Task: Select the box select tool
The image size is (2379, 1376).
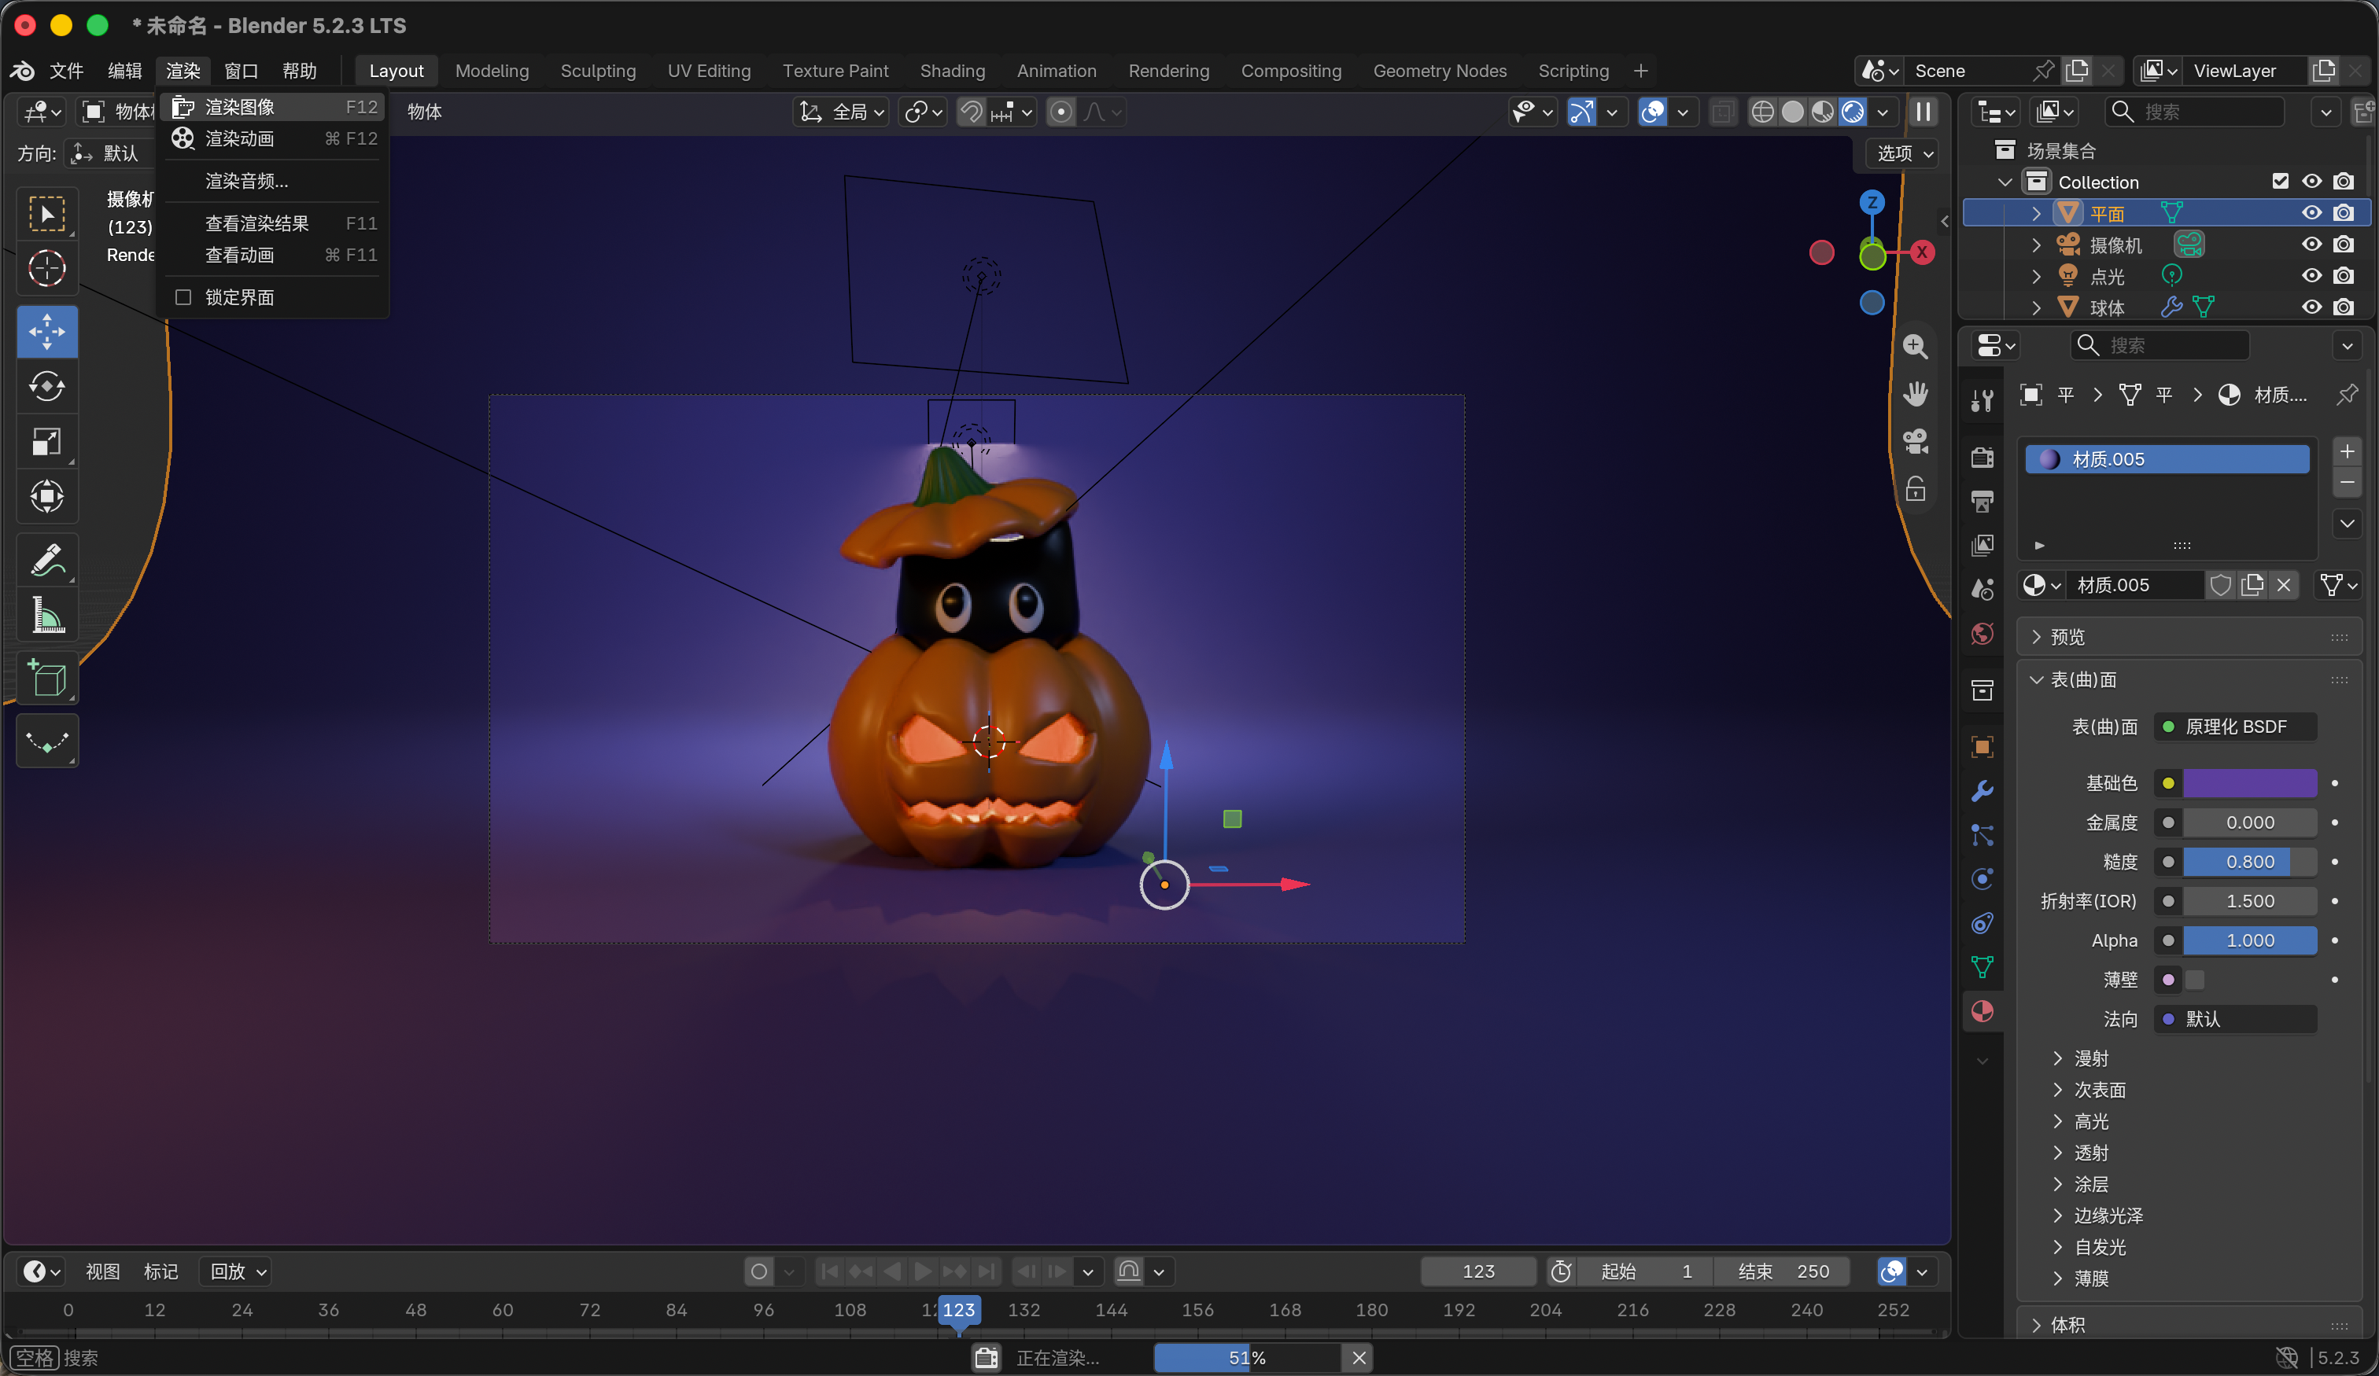Action: (46, 213)
